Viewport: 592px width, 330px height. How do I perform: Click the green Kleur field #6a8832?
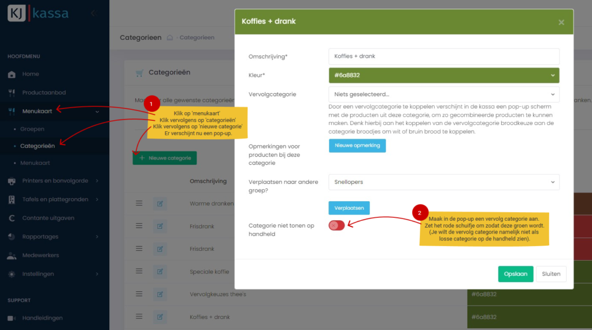point(443,75)
